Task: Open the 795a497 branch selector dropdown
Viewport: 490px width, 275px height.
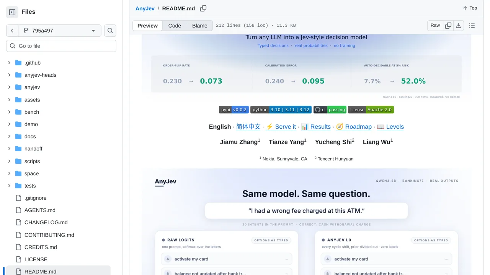Action: click(60, 31)
